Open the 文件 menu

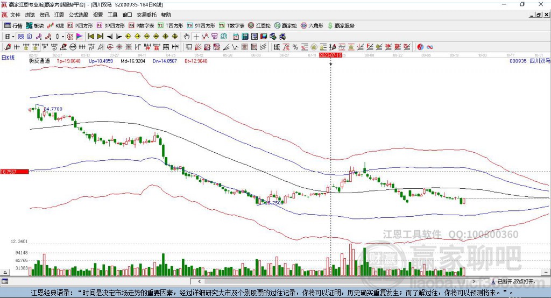point(16,15)
